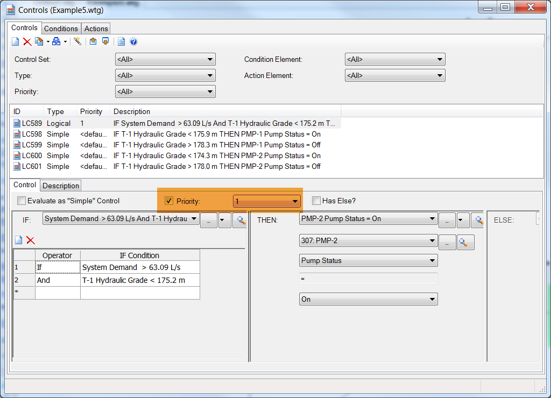Click the Duplicate control icon
This screenshot has height=398, width=551.
coord(39,41)
